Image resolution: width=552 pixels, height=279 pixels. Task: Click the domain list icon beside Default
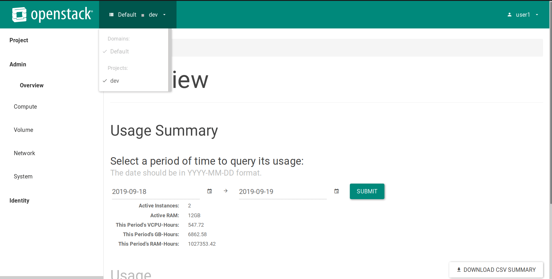click(x=111, y=15)
